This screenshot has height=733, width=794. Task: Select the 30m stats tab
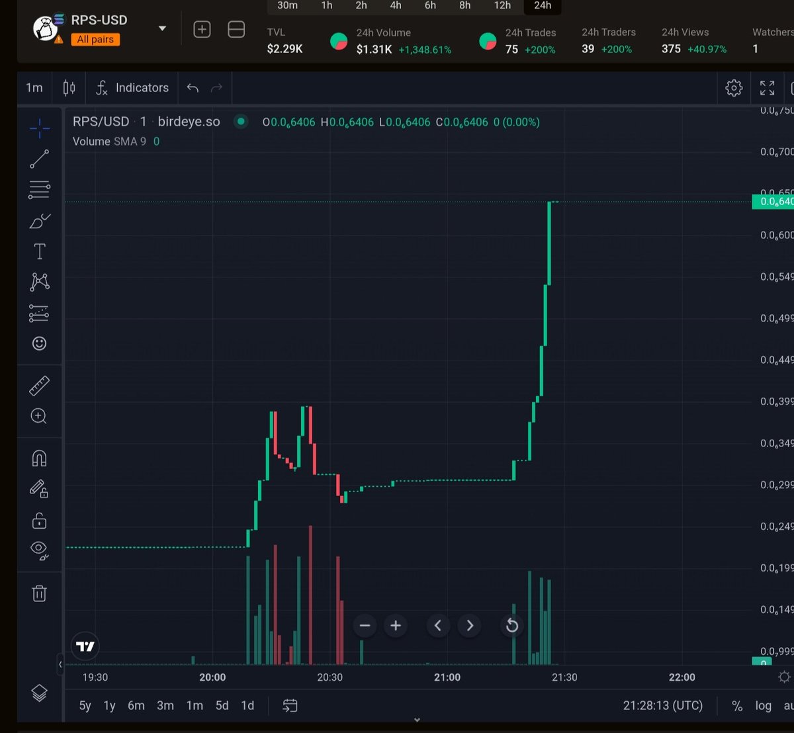(287, 5)
